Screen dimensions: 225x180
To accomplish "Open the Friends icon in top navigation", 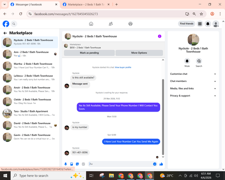I will tap(111, 24).
